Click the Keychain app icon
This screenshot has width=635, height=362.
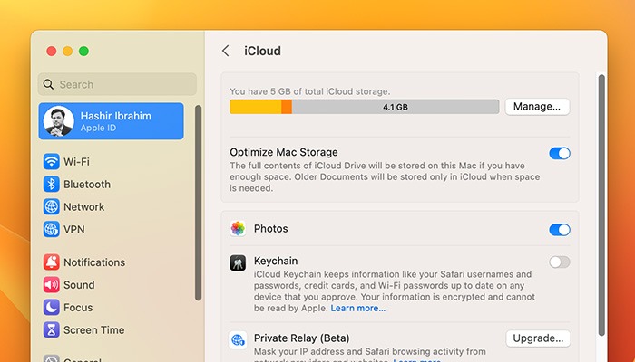tap(238, 262)
